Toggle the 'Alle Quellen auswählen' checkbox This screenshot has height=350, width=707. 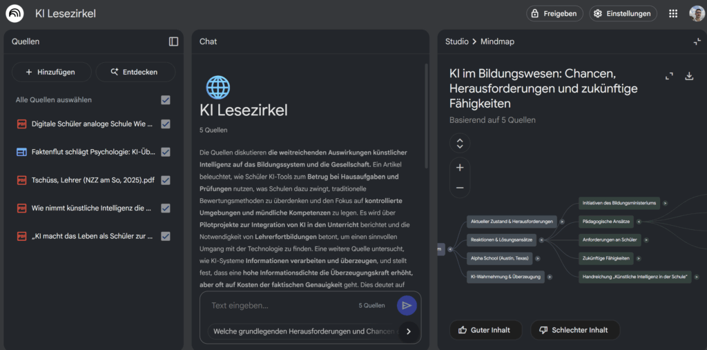(166, 100)
